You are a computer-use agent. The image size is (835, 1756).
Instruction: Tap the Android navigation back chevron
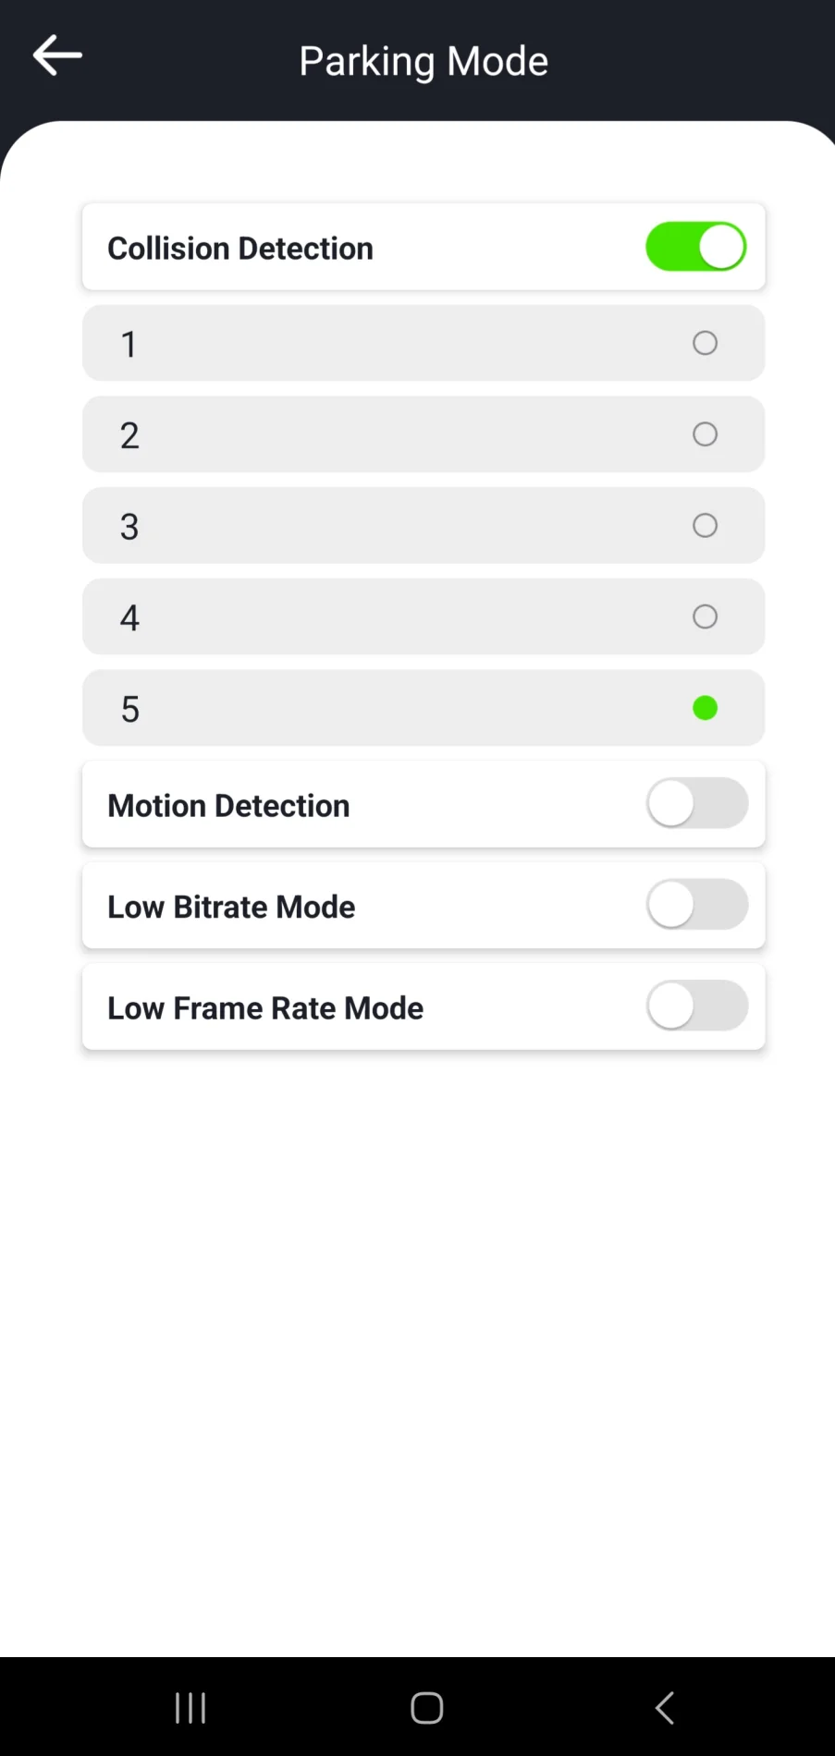tap(664, 1707)
